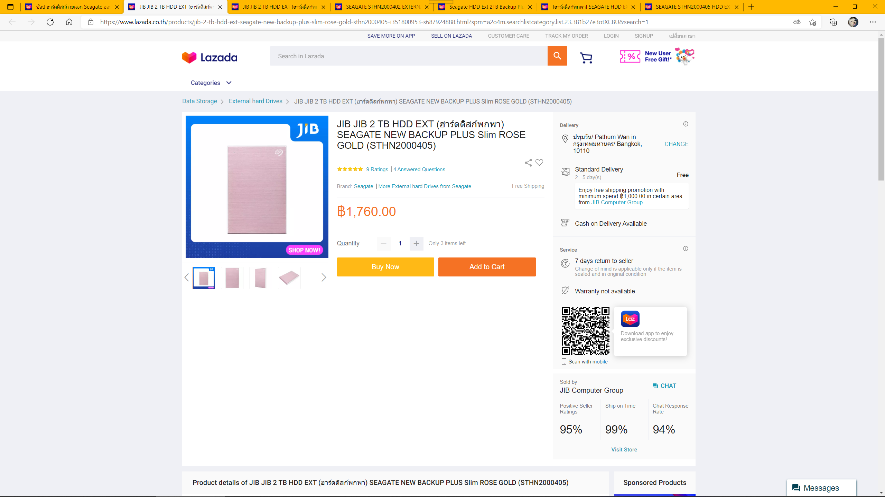885x497 pixels.
Task: Open More External hard Drives from Seagate
Action: (x=425, y=186)
